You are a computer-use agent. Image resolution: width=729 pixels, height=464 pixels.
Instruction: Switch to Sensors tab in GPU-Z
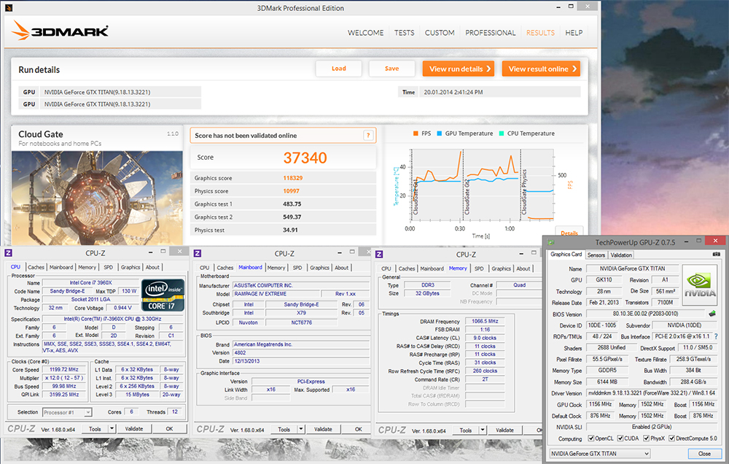tap(596, 255)
